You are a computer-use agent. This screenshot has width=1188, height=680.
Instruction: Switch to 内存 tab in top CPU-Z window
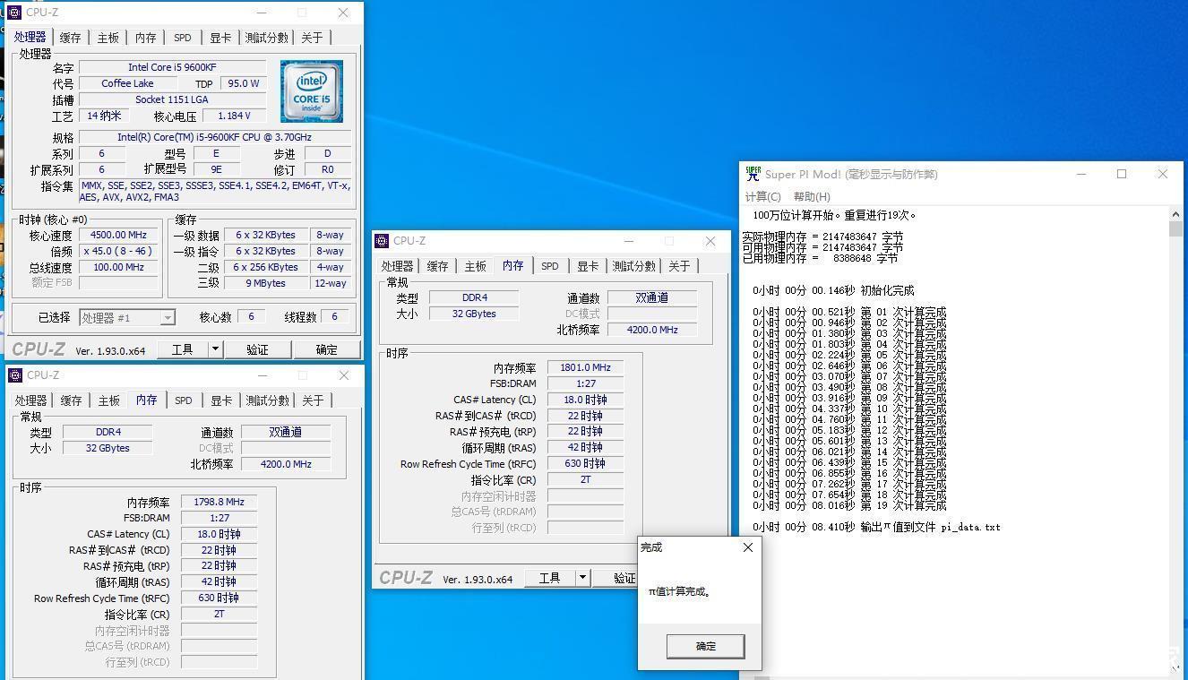point(145,38)
